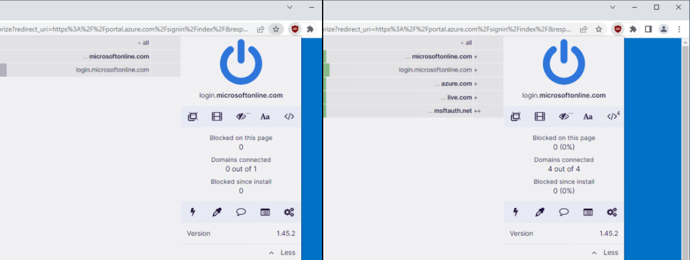
Task: Select '... azure.com' row in right window
Action: click(x=413, y=84)
